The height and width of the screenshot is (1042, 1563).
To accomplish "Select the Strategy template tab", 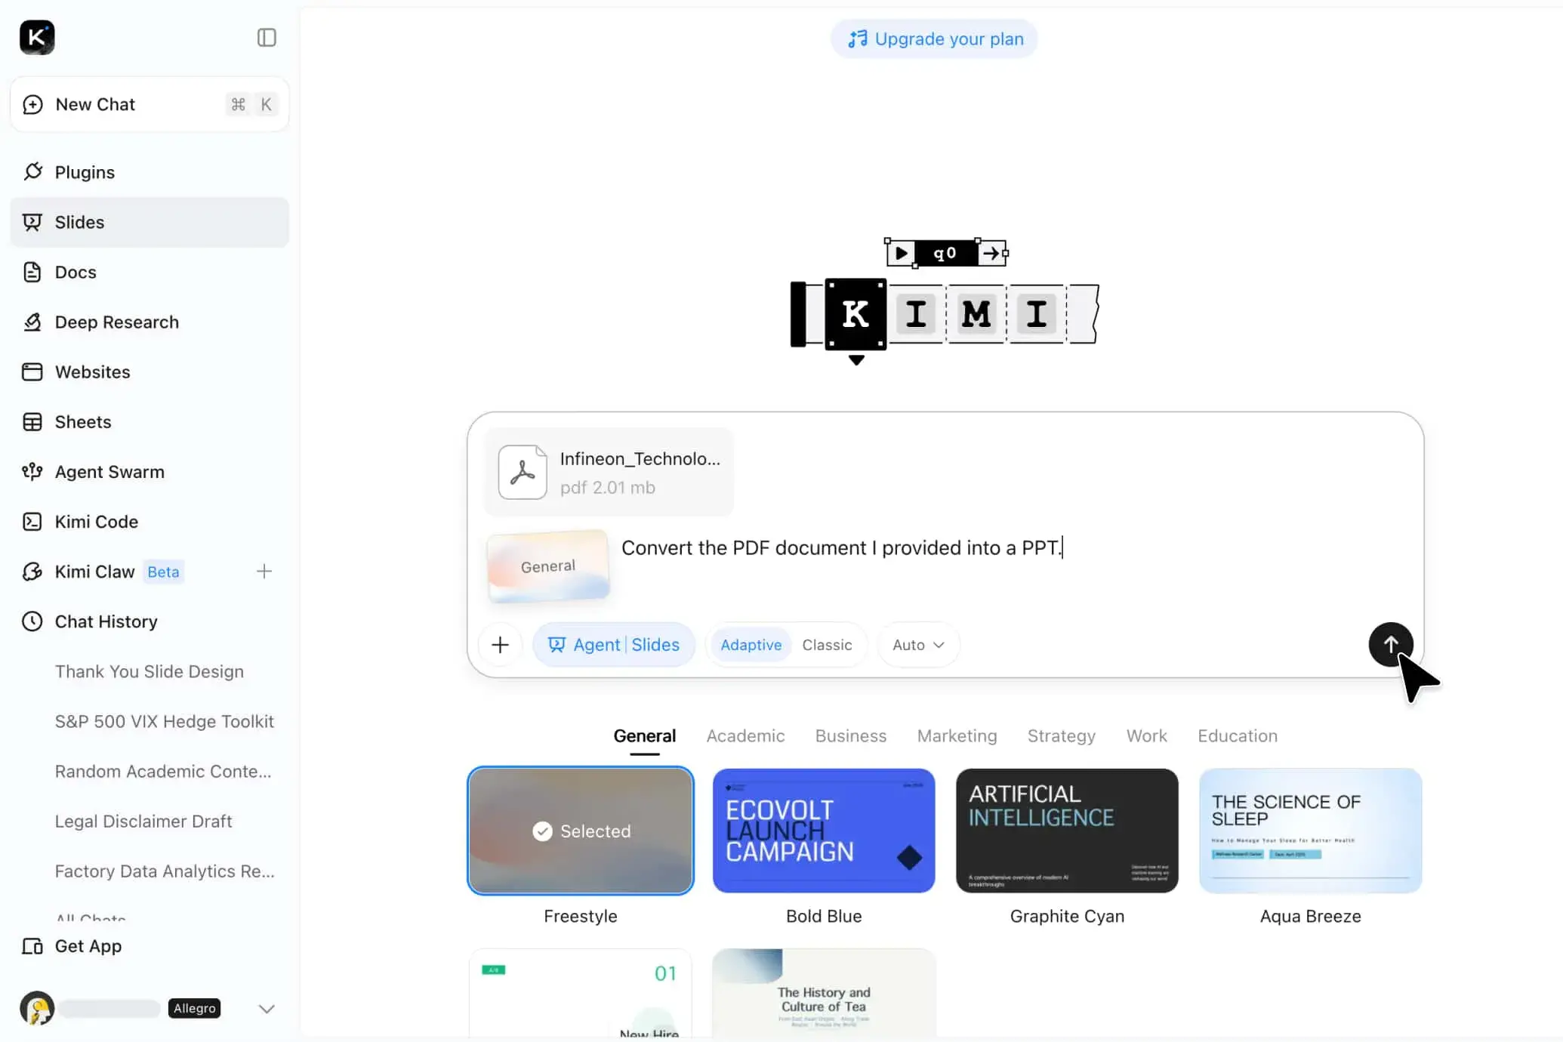I will click(x=1061, y=736).
